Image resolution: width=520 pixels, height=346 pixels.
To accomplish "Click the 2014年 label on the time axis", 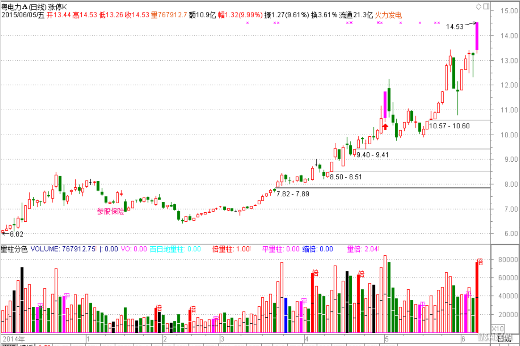I will (x=14, y=339).
